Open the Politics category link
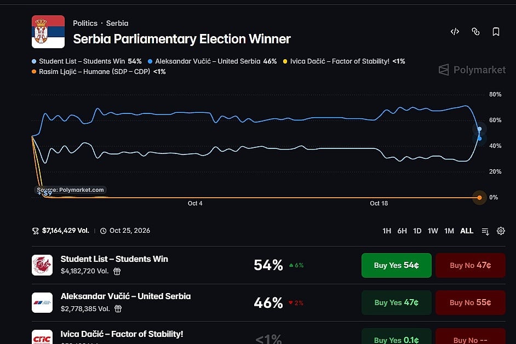 (x=85, y=24)
